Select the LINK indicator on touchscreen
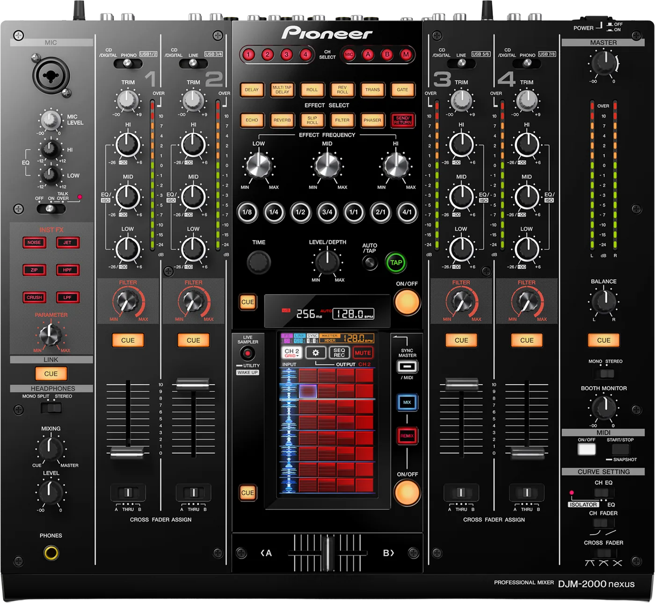 click(299, 336)
